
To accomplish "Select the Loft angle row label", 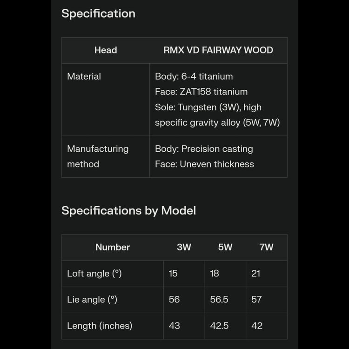I will tap(94, 274).
